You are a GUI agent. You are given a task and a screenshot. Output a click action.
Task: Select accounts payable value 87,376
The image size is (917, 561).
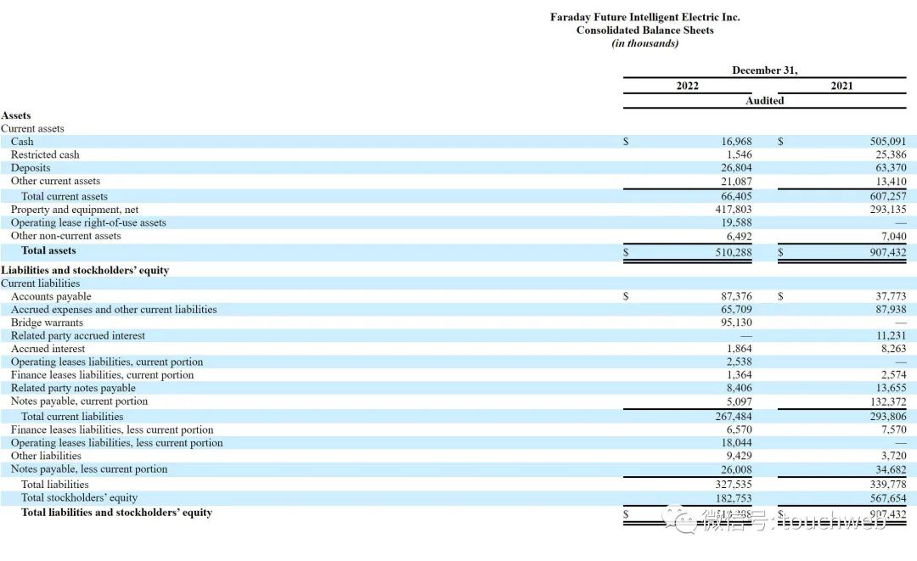pyautogui.click(x=736, y=296)
